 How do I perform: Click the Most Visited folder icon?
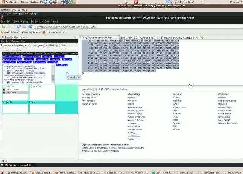(2, 33)
